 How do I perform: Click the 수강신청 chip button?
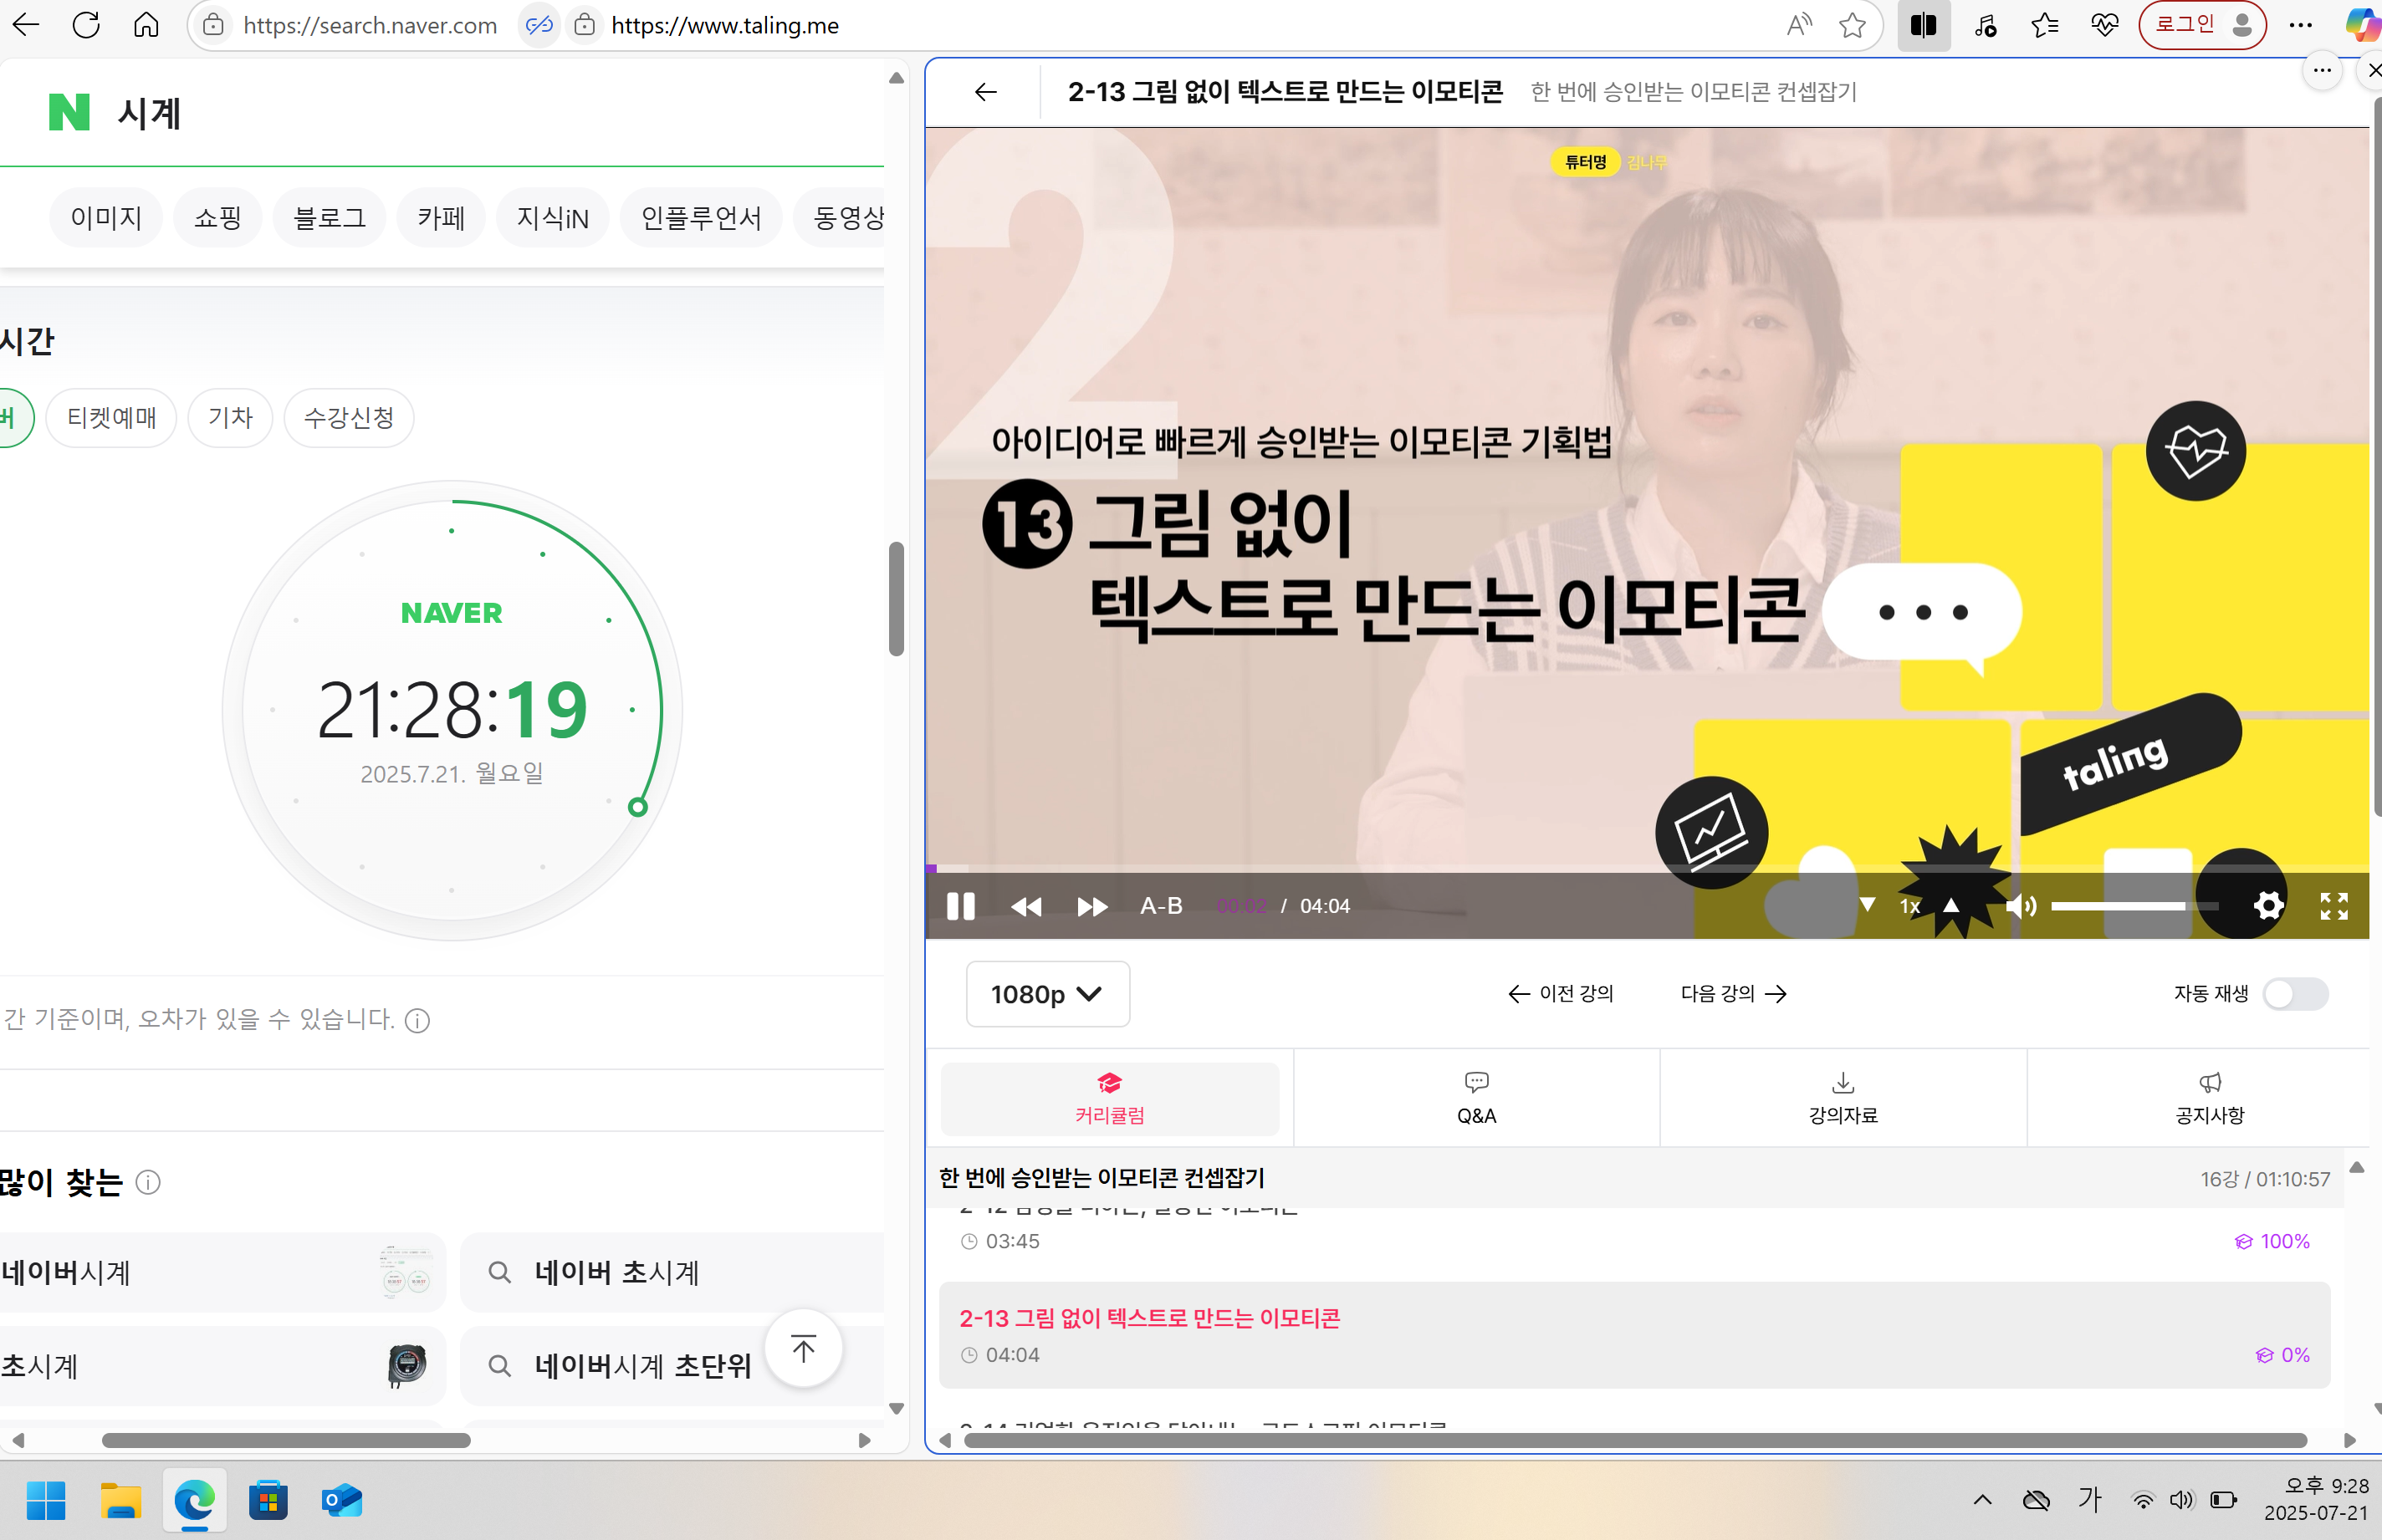pyautogui.click(x=348, y=417)
